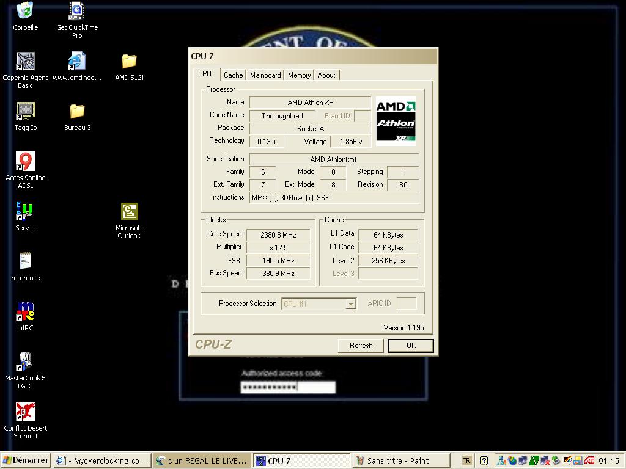Switch to Sans titre - Paint taskbar item
This screenshot has width=626, height=469.
tap(401, 460)
